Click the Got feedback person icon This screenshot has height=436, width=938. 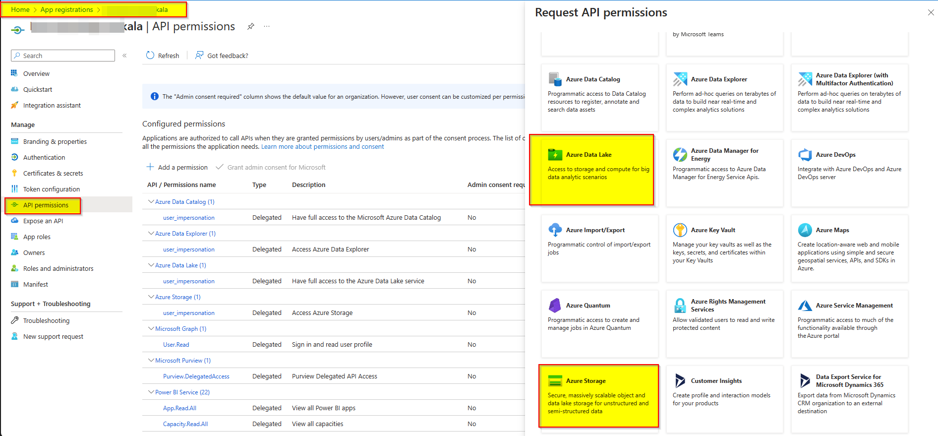(x=199, y=55)
